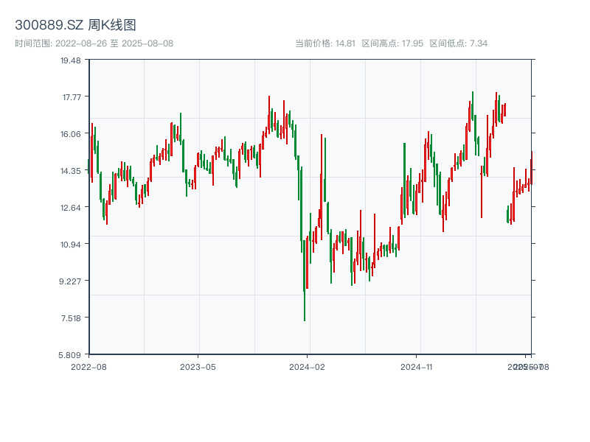The image size is (590, 442).
Task: Click the 16.06 y-axis price label
Action: (x=71, y=134)
